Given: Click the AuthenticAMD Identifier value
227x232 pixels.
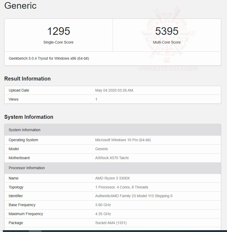Looking at the screenshot, I should 134,196.
